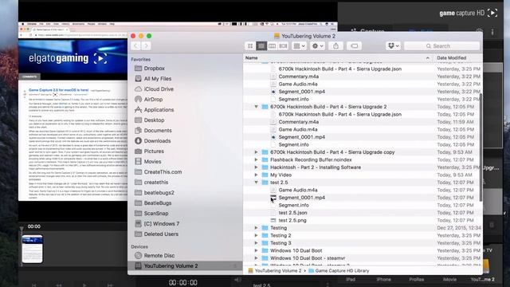
Task: Open beatlebugs2 folder in sidebar
Action: pos(159,193)
